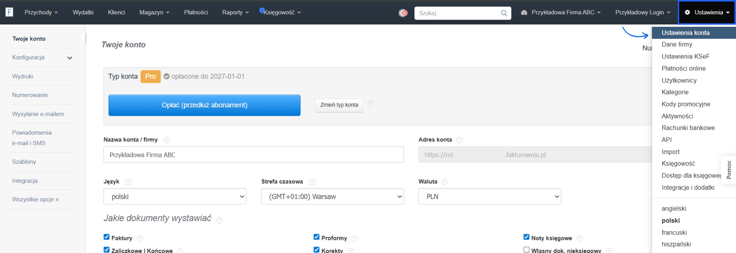Click the Pomoc side tab

729,170
